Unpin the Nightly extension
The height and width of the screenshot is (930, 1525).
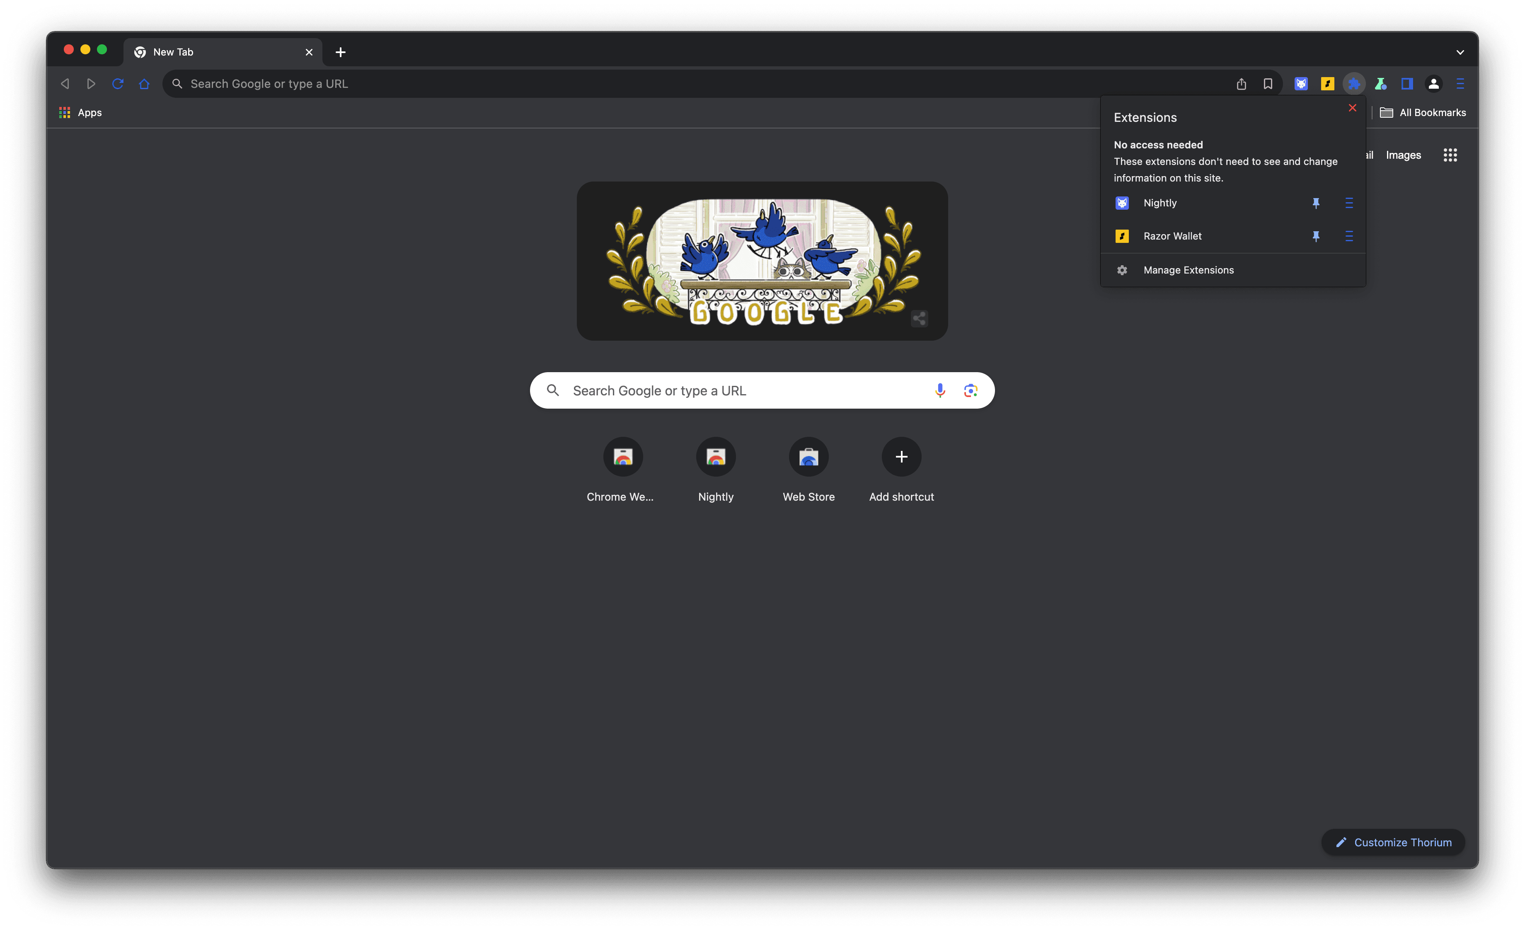[x=1316, y=203]
